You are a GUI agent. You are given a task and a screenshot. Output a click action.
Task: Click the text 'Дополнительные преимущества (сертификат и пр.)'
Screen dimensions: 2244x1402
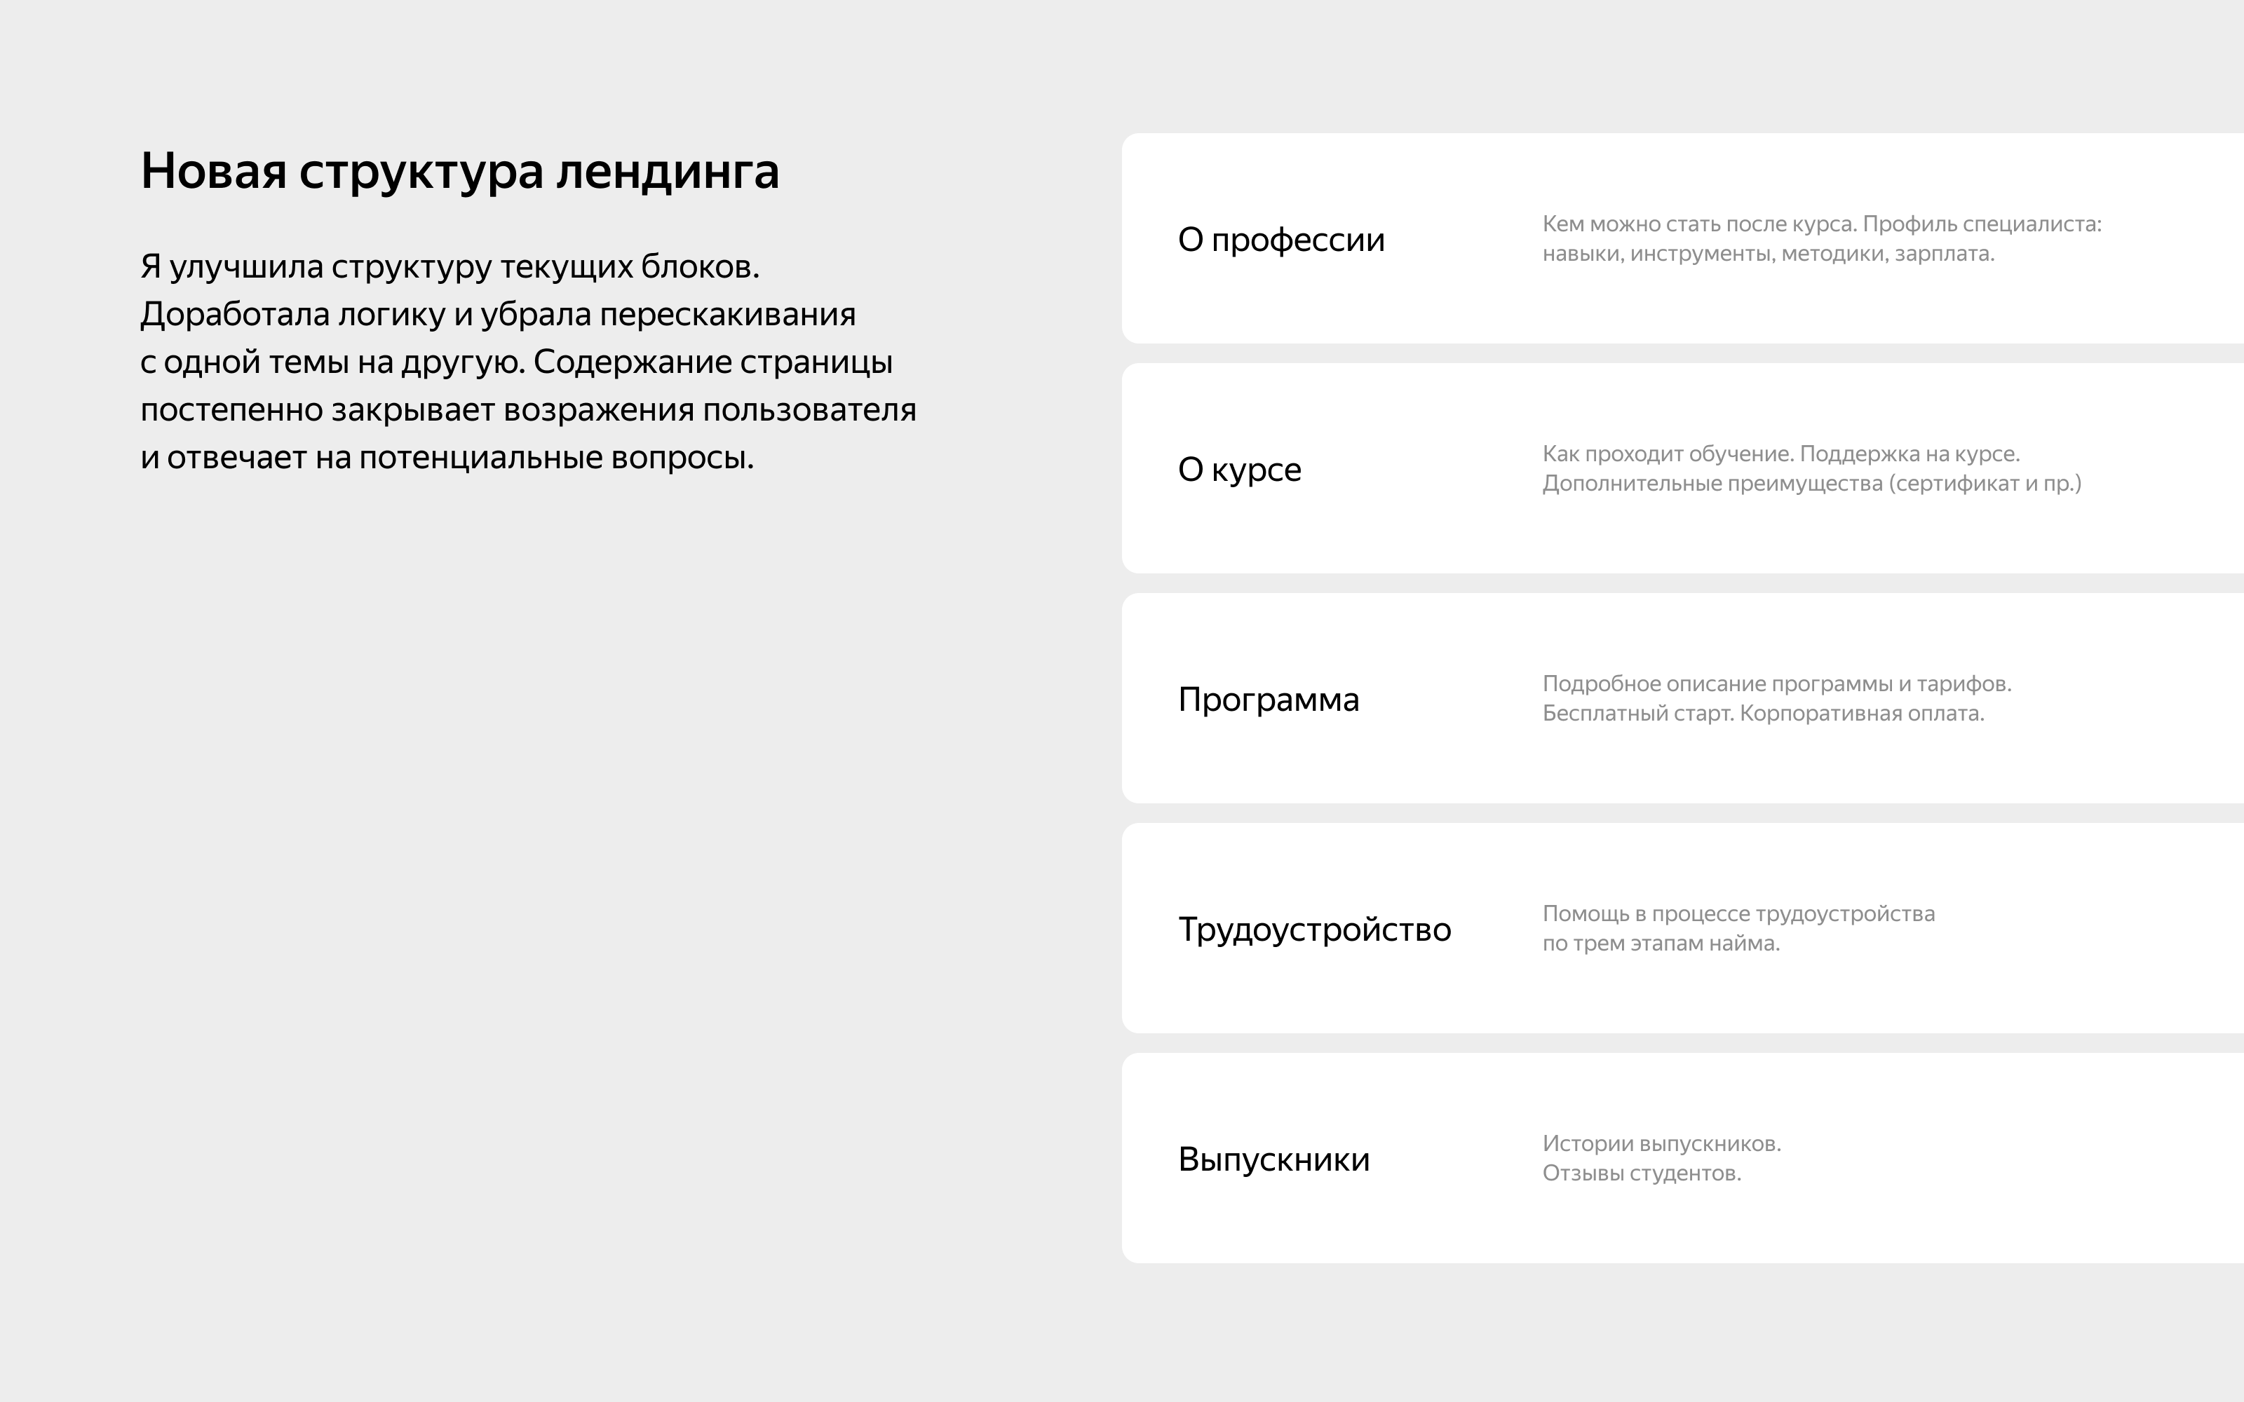coord(1811,484)
